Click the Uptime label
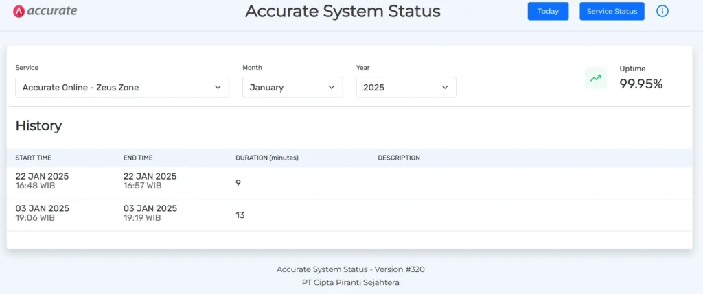This screenshot has width=703, height=294. click(x=632, y=69)
